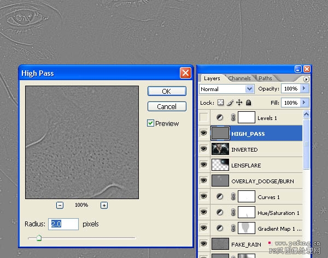The width and height of the screenshot is (328, 258).
Task: Hide the HIGH_PASS layer
Action: click(x=204, y=133)
